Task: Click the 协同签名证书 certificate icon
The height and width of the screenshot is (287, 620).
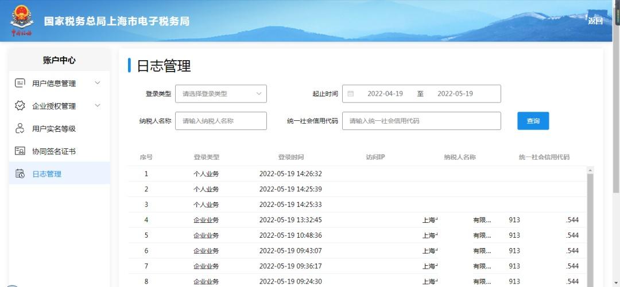Action: [x=20, y=151]
